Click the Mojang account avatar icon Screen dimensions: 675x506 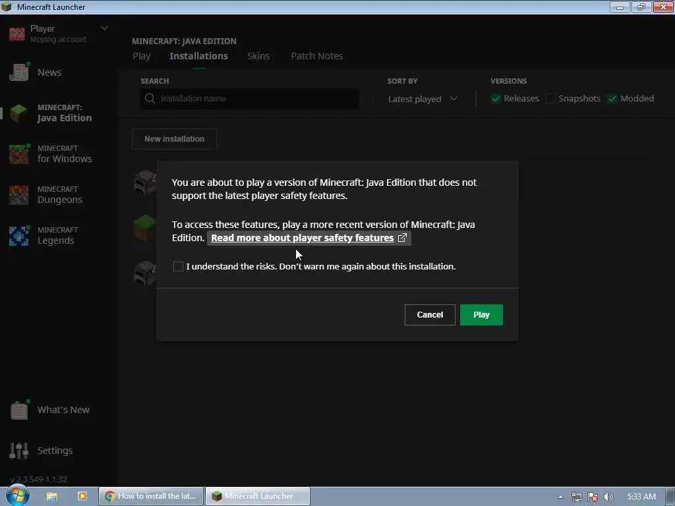pos(17,34)
